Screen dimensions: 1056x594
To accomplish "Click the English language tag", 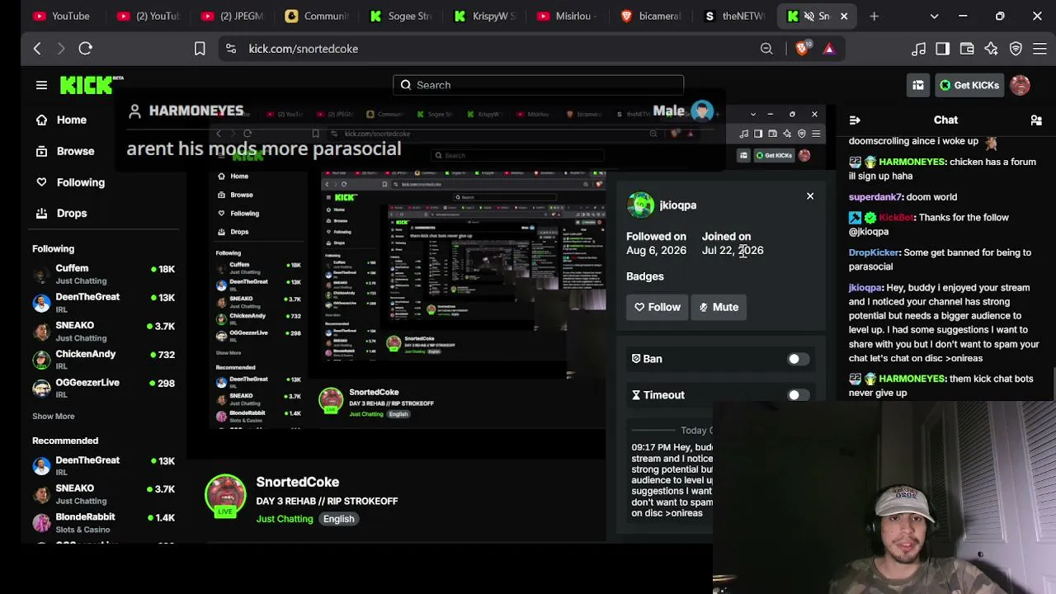I will click(x=339, y=519).
